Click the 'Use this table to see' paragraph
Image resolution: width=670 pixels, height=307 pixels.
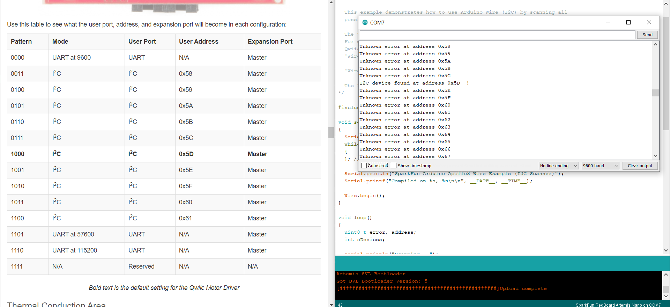147,24
